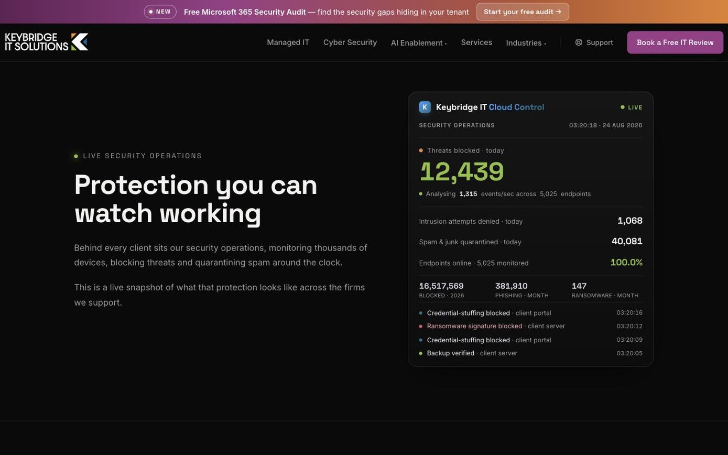Click the 12,439 threats blocked number
728x455 pixels.
coord(462,171)
